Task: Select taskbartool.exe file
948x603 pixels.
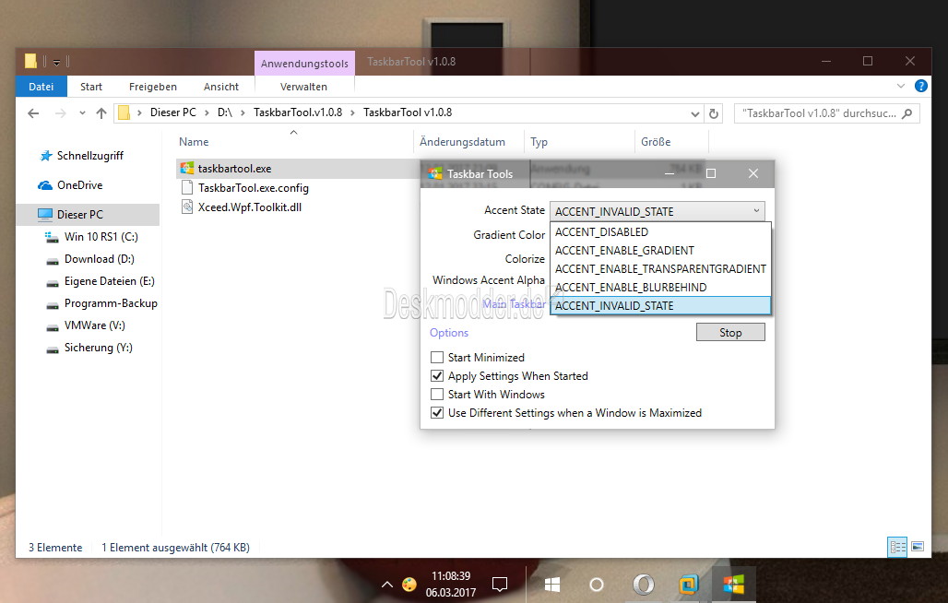Action: tap(234, 169)
